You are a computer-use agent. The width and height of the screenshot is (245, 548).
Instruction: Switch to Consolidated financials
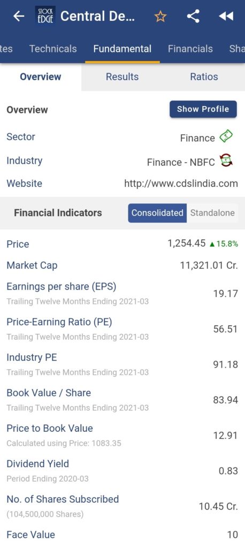[x=157, y=213]
